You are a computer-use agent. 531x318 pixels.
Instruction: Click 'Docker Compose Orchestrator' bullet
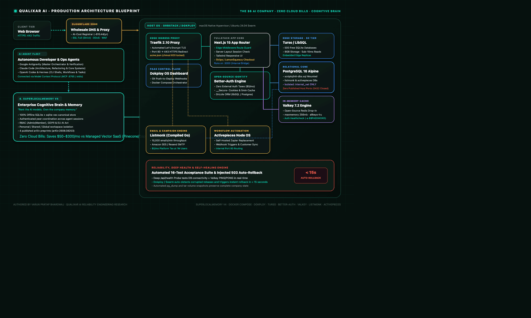[x=168, y=82]
